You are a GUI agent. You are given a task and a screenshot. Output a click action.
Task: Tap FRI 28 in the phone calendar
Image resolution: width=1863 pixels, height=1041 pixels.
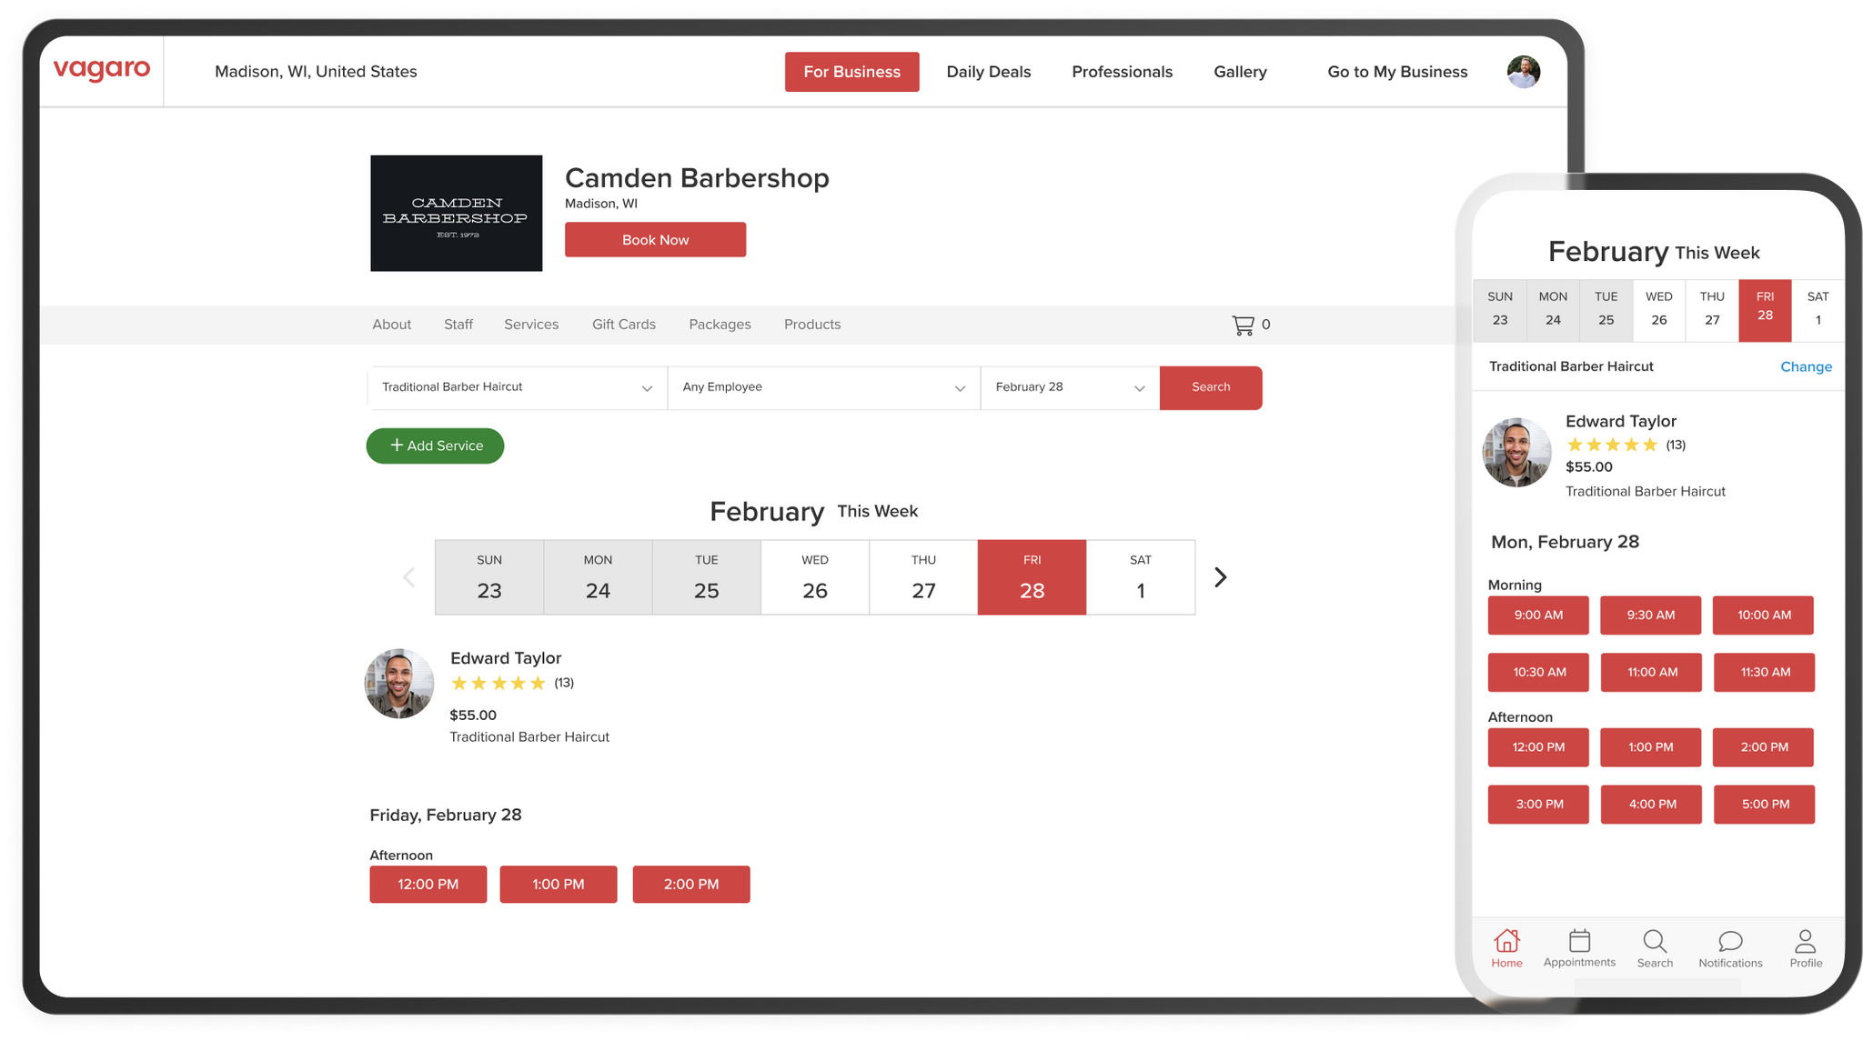coord(1765,310)
